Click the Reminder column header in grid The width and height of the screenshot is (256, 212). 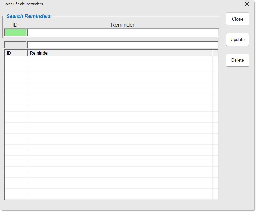(x=120, y=53)
